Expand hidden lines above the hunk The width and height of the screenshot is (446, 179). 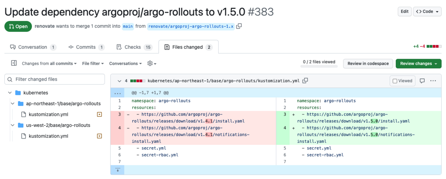click(x=117, y=93)
